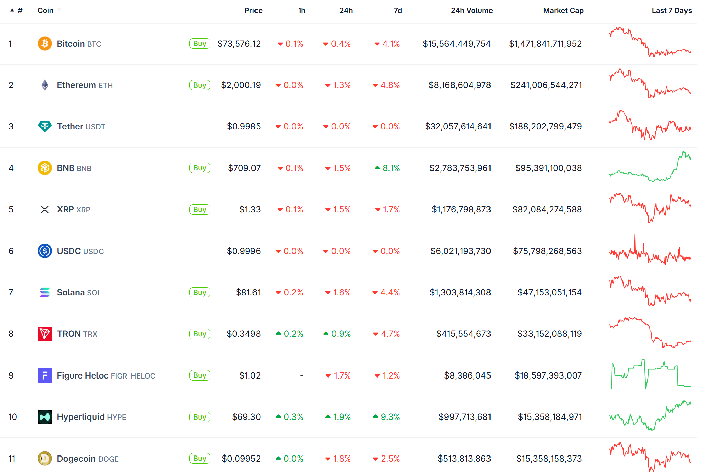Click the Figure Heloc logo
The width and height of the screenshot is (705, 476).
pos(45,375)
